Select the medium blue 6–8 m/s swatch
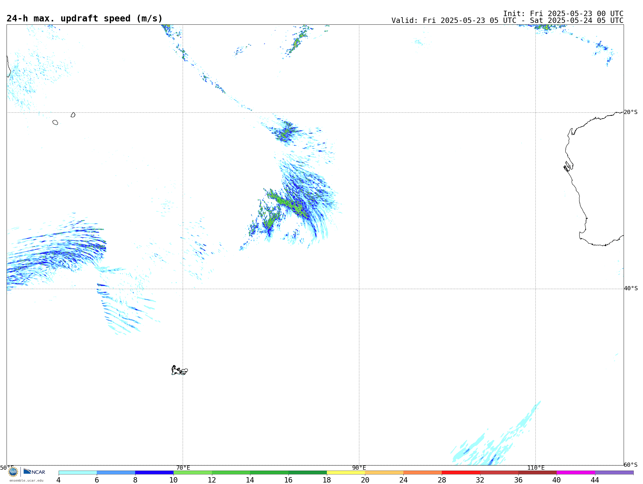Viewport: 643px width, 484px height. click(x=116, y=473)
